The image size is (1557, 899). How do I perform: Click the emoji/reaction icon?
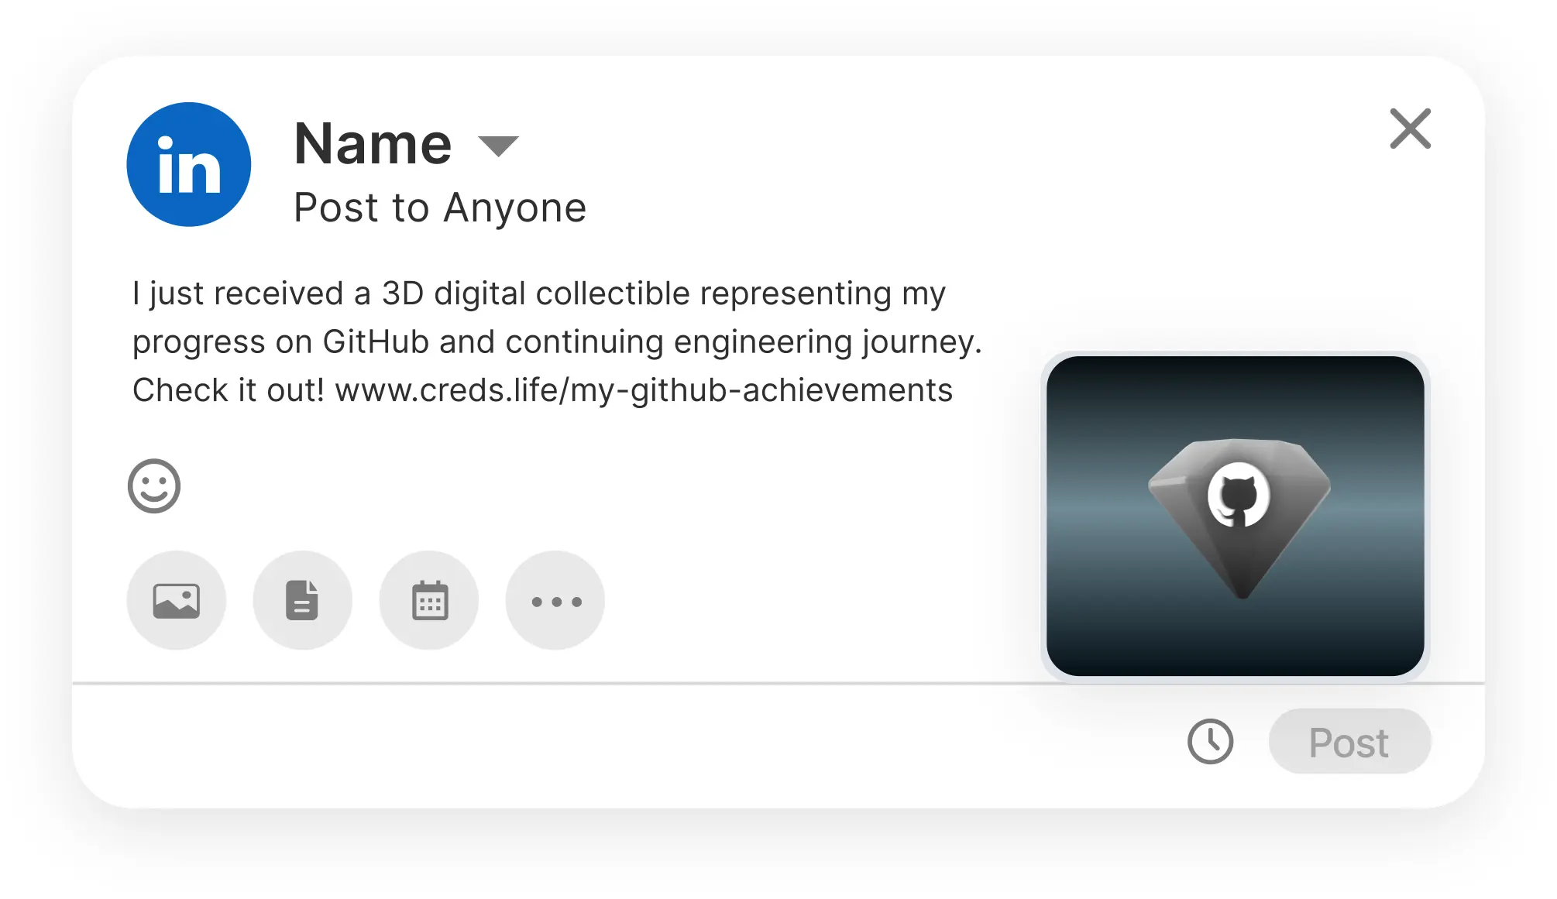[155, 486]
